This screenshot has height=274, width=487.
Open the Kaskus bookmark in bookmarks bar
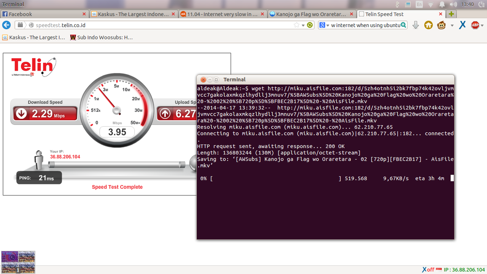tap(33, 37)
